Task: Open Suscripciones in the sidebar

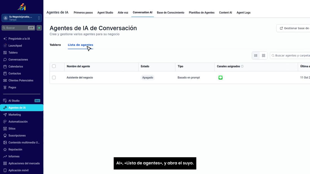Action: tap(17, 135)
